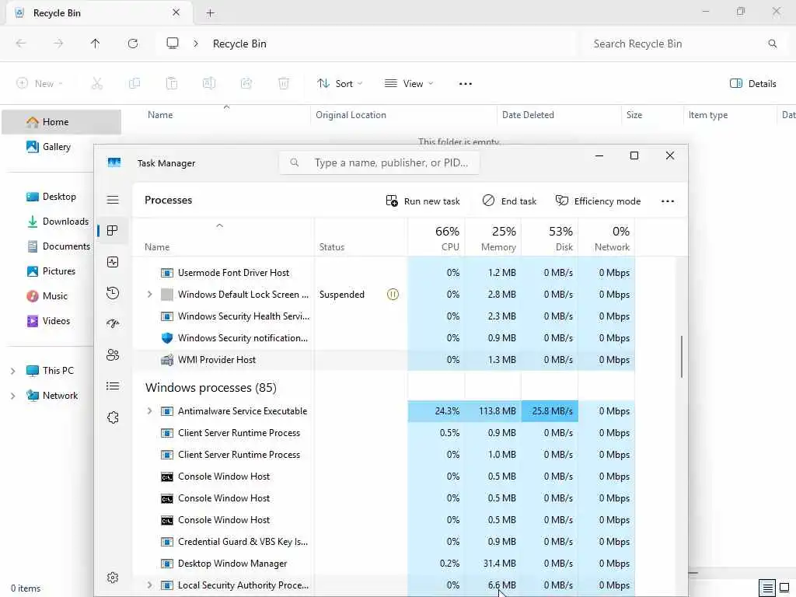Open Desktop in File Explorer sidebar

51,197
